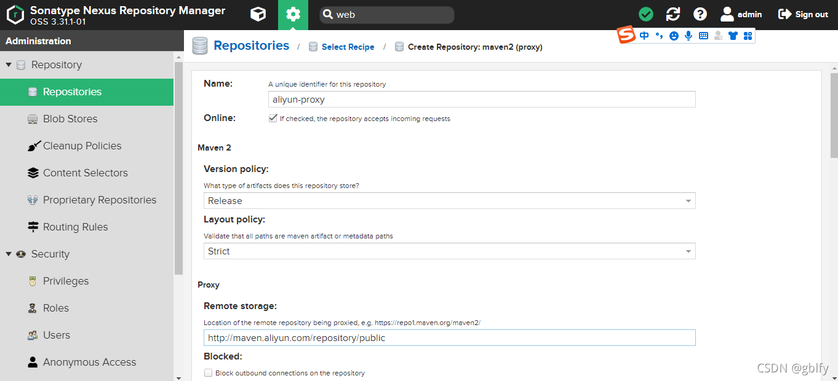This screenshot has height=381, width=838.
Task: Open the Browse cube icon
Action: tap(258, 14)
